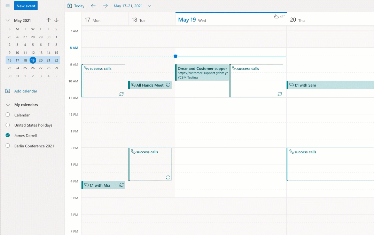Toggle United States holidays calendar
This screenshot has width=374, height=235.
[x=8, y=125]
